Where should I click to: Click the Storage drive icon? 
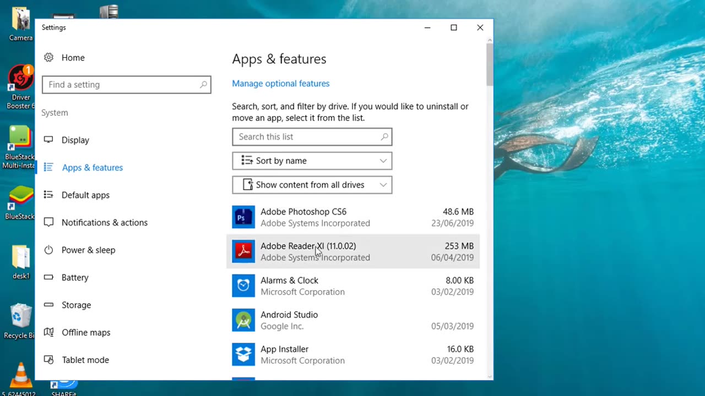click(48, 305)
